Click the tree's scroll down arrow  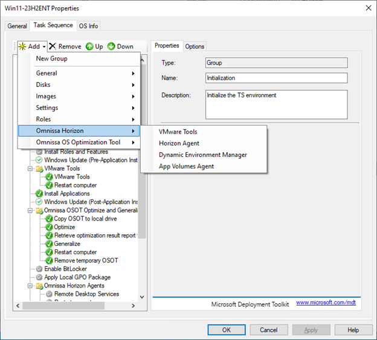click(142, 297)
